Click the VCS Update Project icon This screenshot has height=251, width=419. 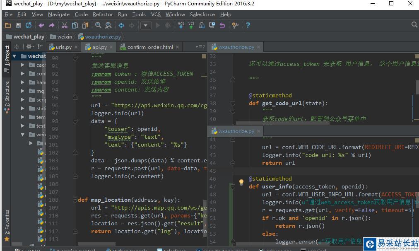pyautogui.click(x=181, y=25)
